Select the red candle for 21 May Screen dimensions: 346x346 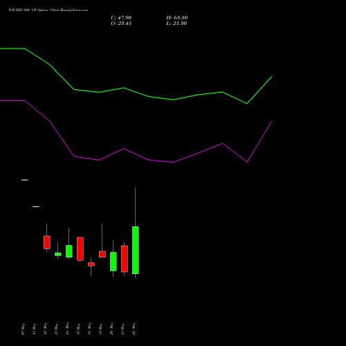point(125,259)
